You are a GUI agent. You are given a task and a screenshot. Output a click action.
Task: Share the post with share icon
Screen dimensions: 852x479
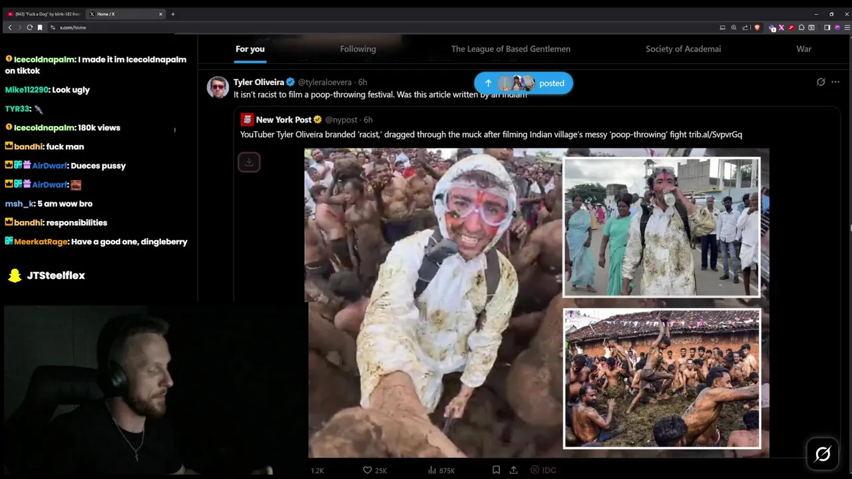pos(513,470)
